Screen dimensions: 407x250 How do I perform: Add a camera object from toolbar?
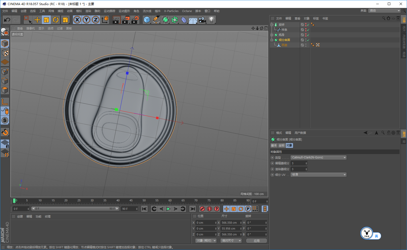202,20
